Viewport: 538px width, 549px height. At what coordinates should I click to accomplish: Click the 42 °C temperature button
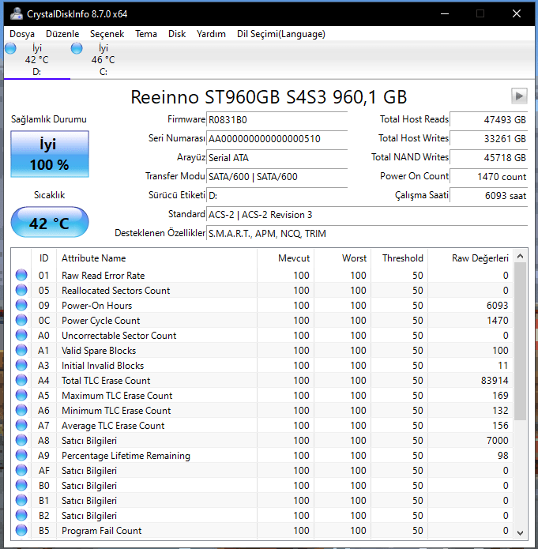pos(49,223)
